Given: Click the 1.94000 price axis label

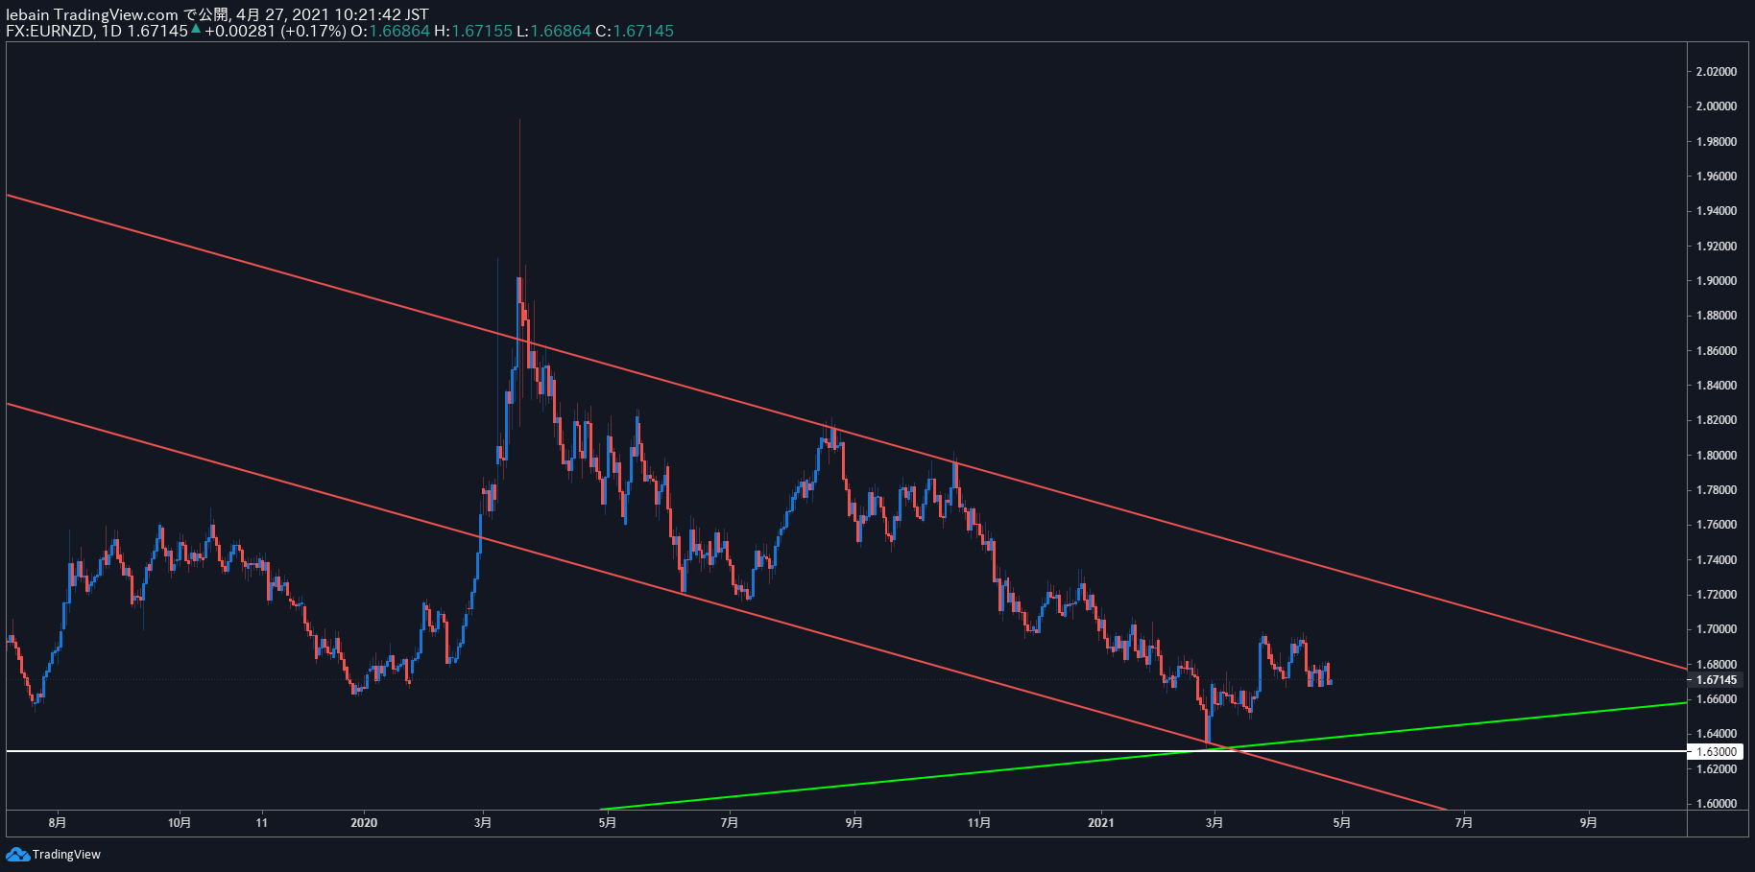Looking at the screenshot, I should [1716, 211].
